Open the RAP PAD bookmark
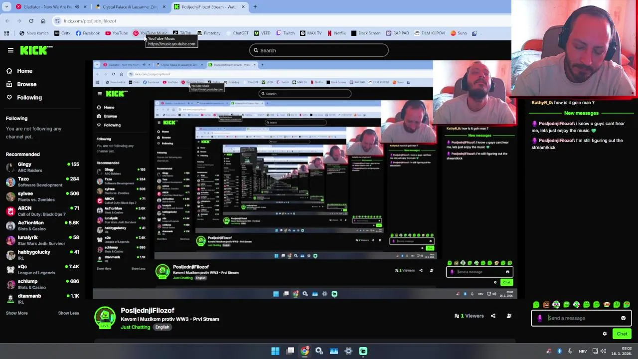This screenshot has width=638, height=359. coord(397,33)
